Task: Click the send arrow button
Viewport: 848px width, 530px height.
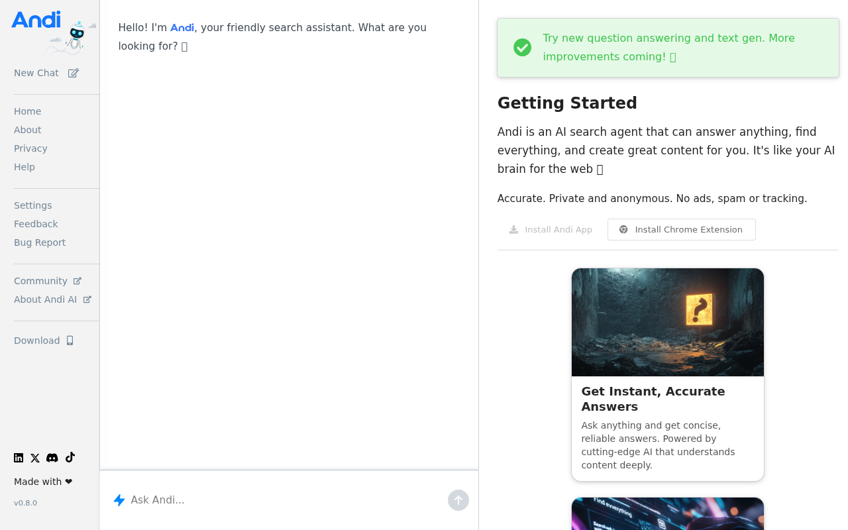Action: (458, 500)
